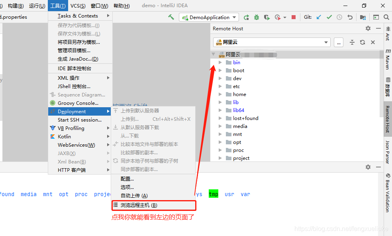This screenshot has height=236, width=392.
Task: Show Git history clock icon
Action: coord(339,17)
